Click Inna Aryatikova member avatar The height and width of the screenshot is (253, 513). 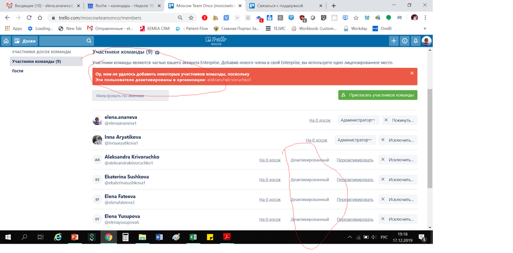pos(98,140)
